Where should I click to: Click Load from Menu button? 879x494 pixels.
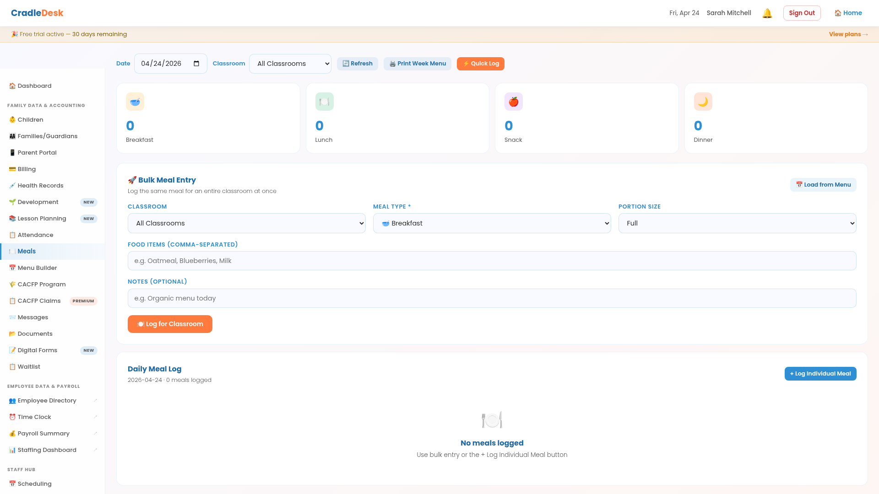pos(823,185)
